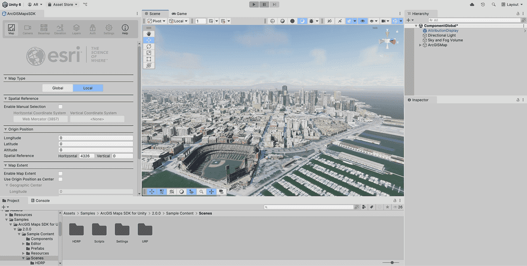The height and width of the screenshot is (266, 527).
Task: Collapse the Origin Position section
Action: point(5,129)
